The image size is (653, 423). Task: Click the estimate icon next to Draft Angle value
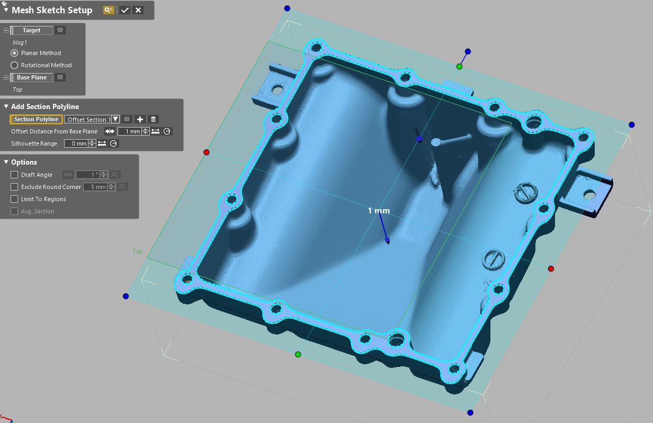click(115, 175)
